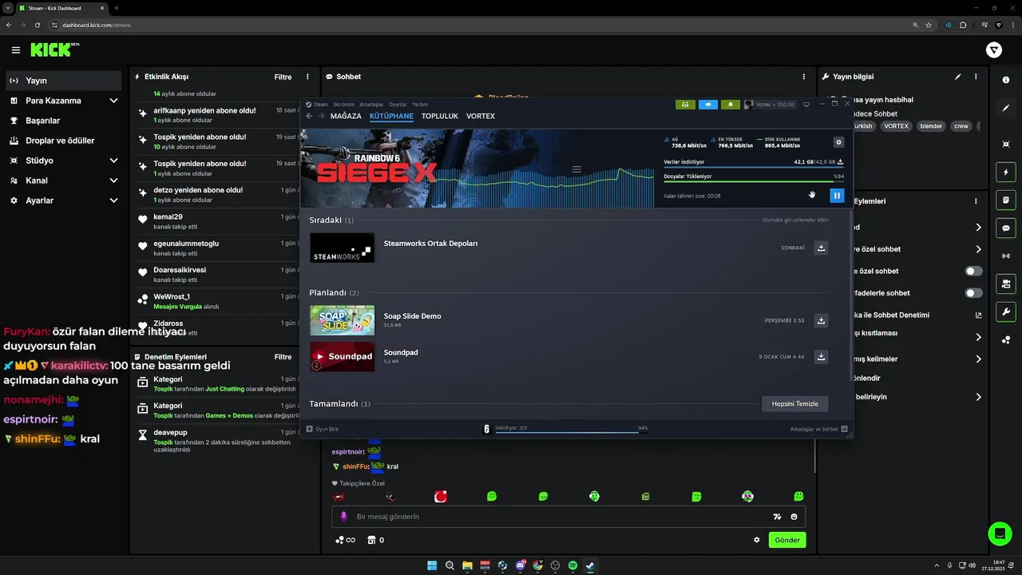
Task: Toggle ifadelerle sohbet switch
Action: tap(973, 293)
